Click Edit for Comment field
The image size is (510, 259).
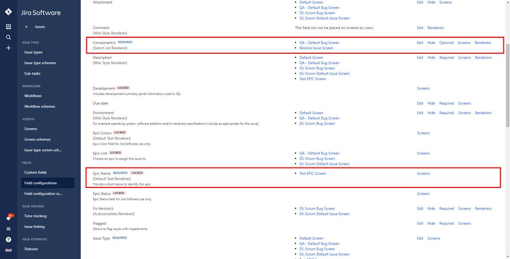point(420,28)
